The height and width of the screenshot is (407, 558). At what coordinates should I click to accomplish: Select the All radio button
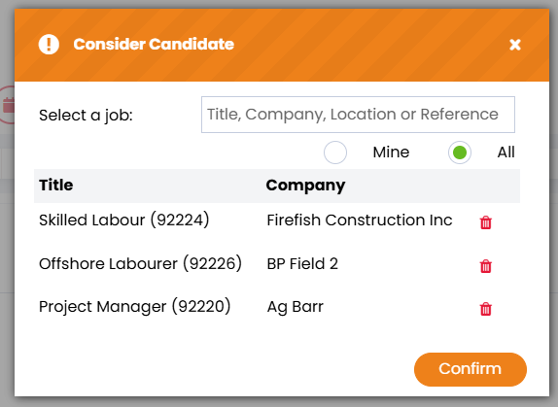point(460,153)
